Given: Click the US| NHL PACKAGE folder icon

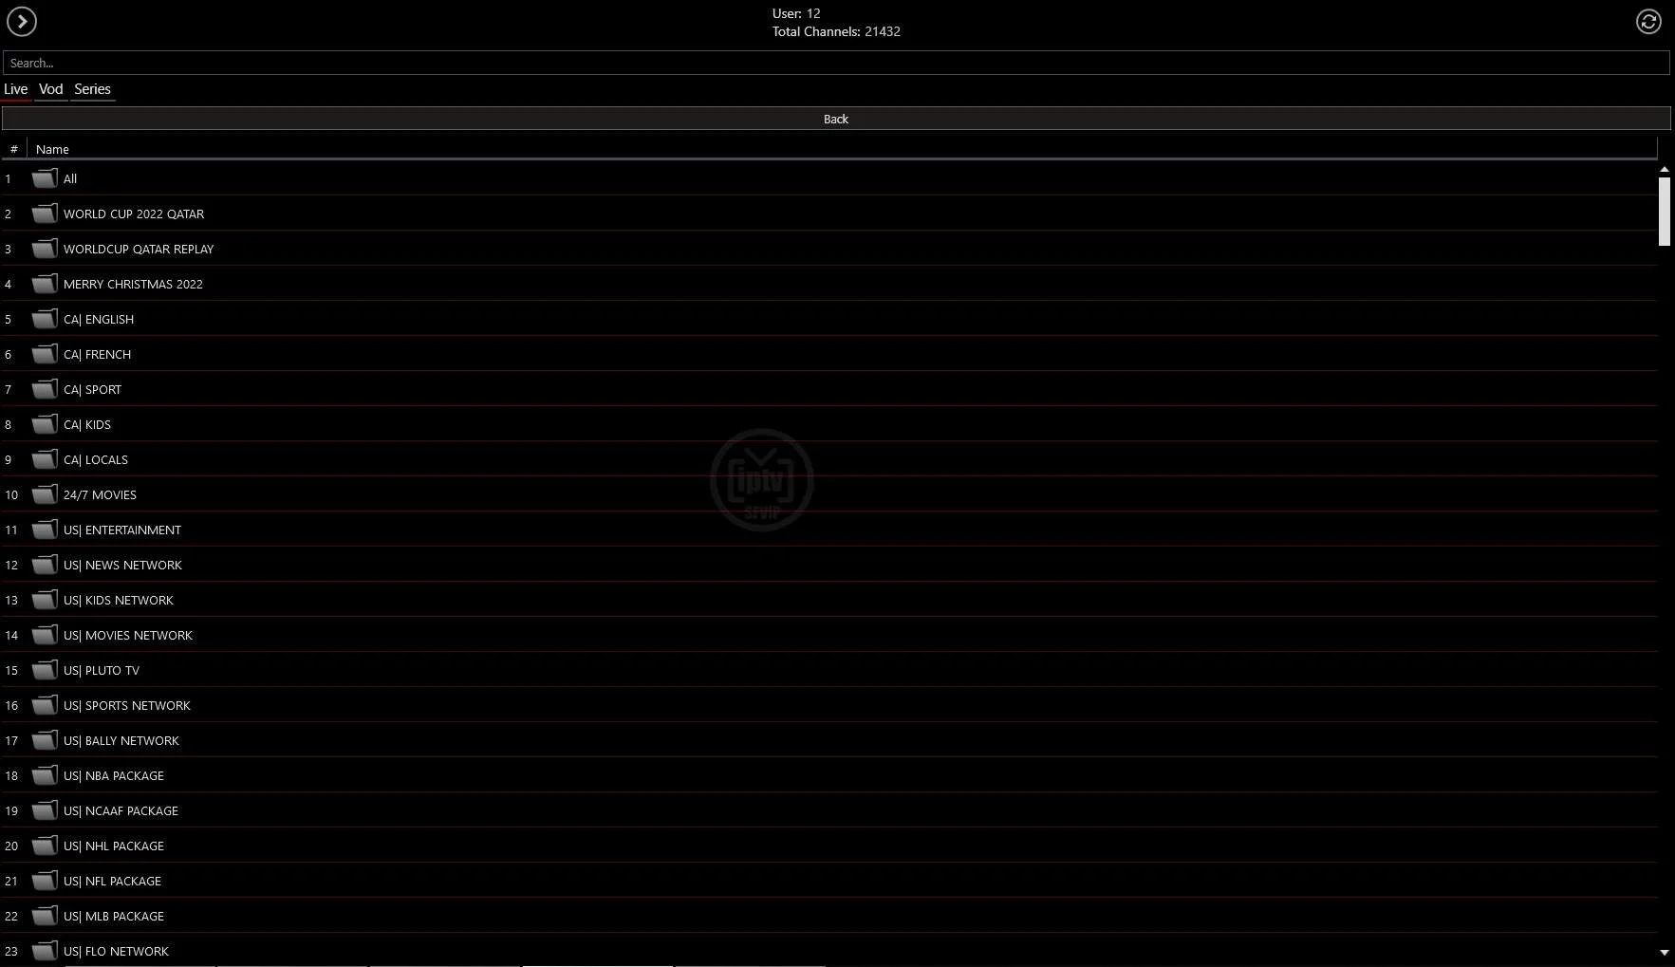Looking at the screenshot, I should [x=45, y=846].
